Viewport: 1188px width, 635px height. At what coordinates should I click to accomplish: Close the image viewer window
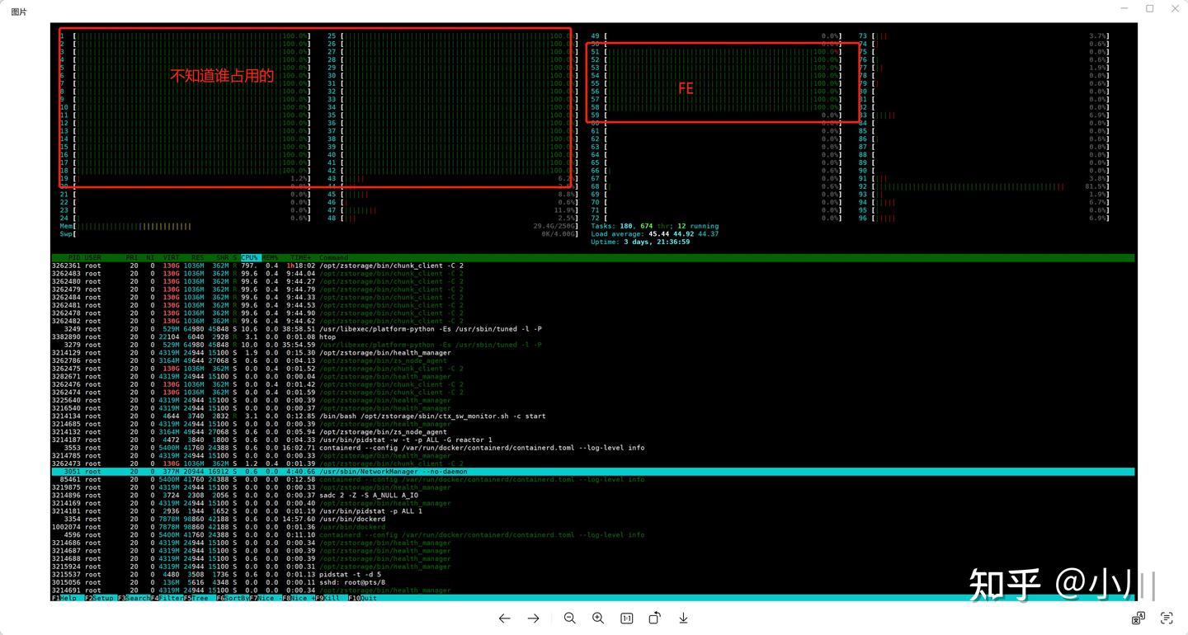pos(1176,8)
